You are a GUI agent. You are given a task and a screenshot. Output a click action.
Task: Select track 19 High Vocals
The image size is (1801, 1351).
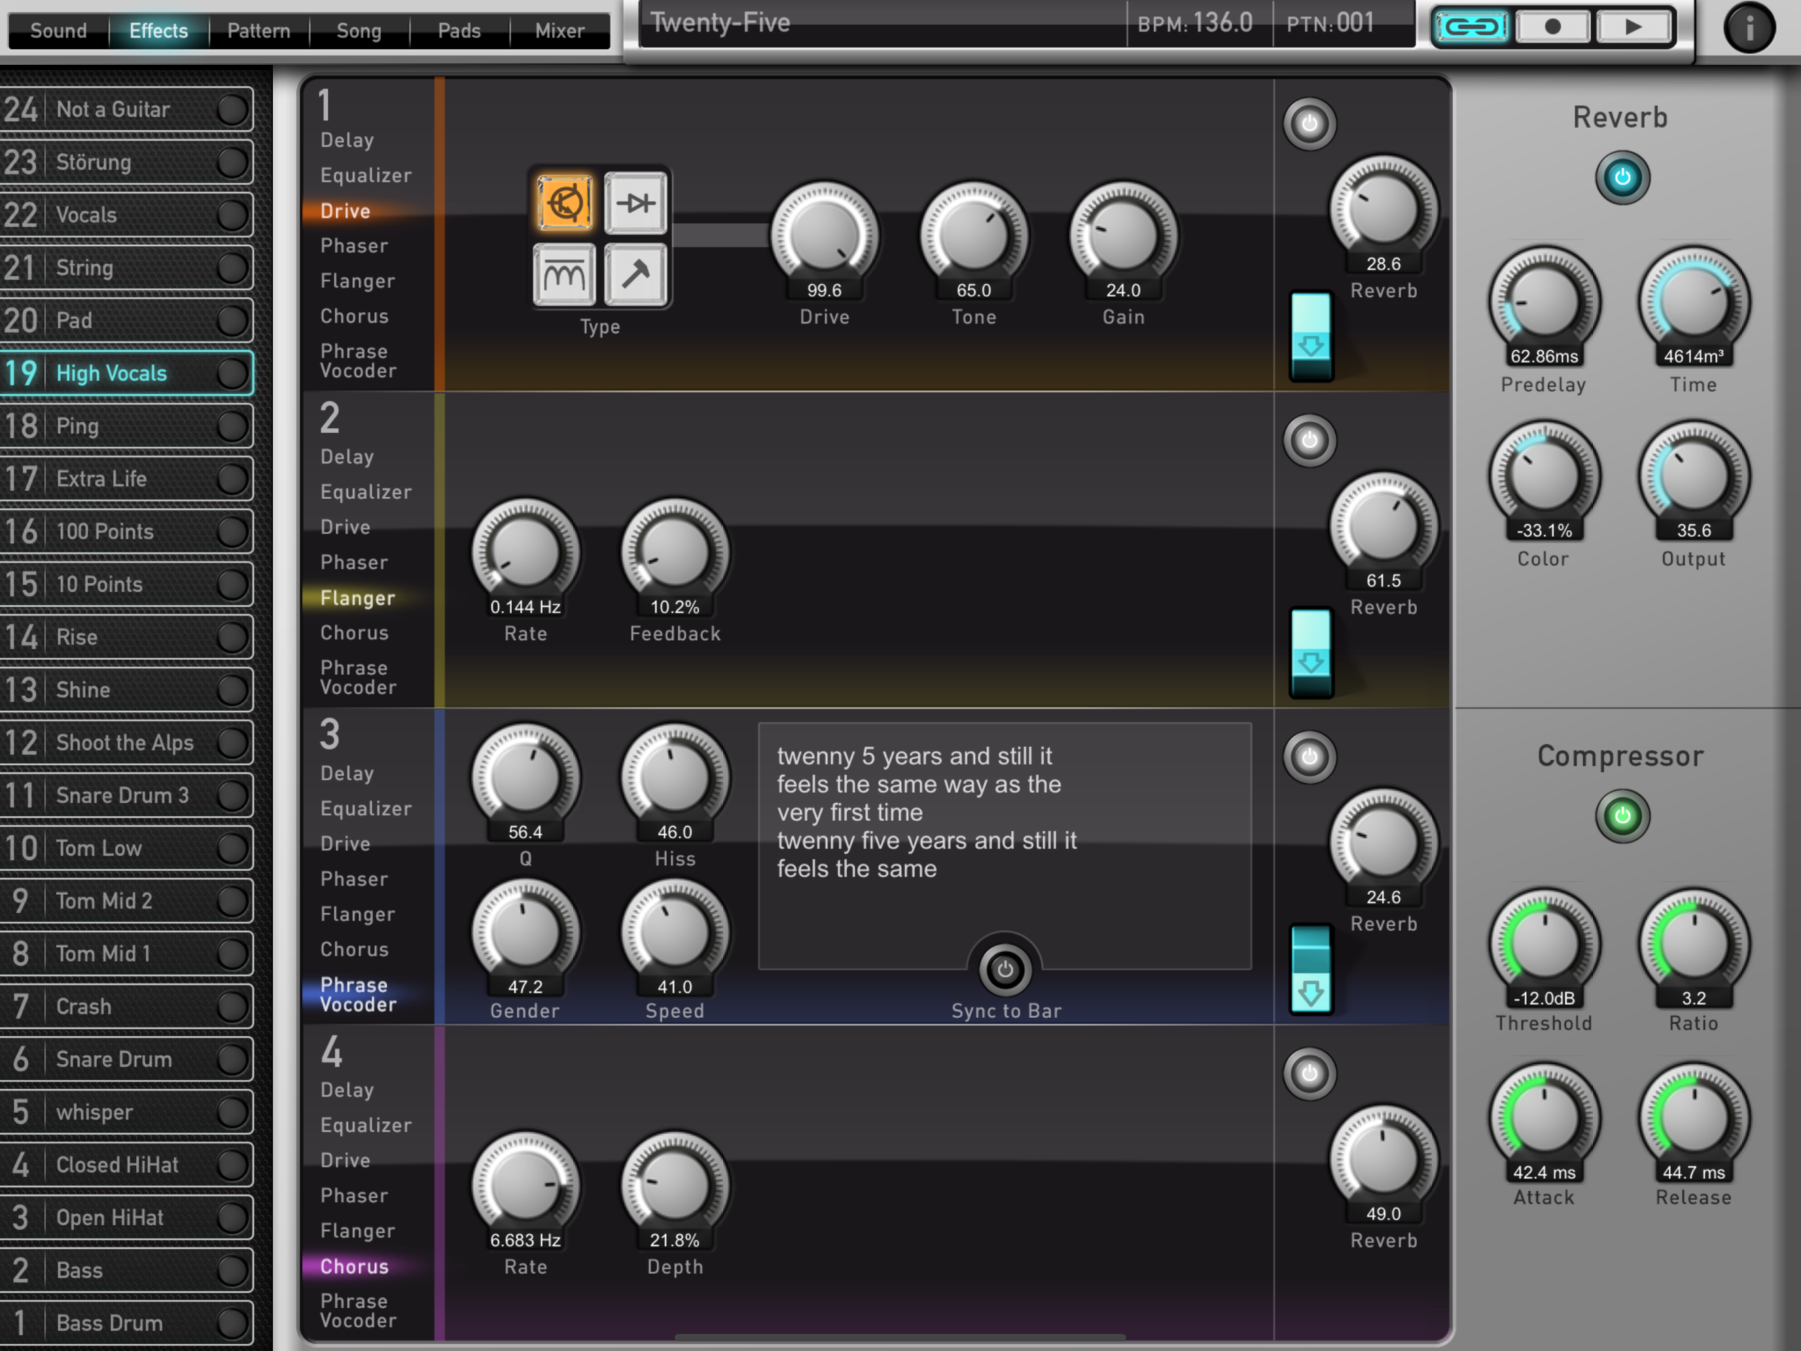coord(126,373)
